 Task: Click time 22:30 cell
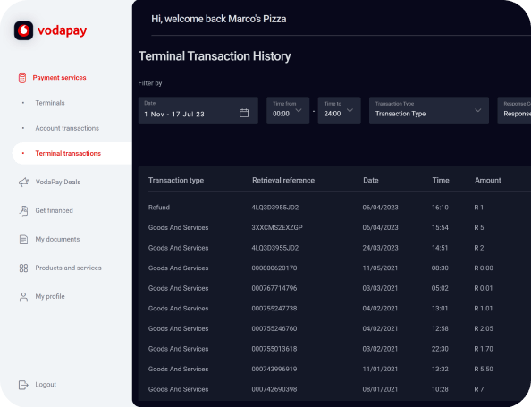click(x=440, y=349)
